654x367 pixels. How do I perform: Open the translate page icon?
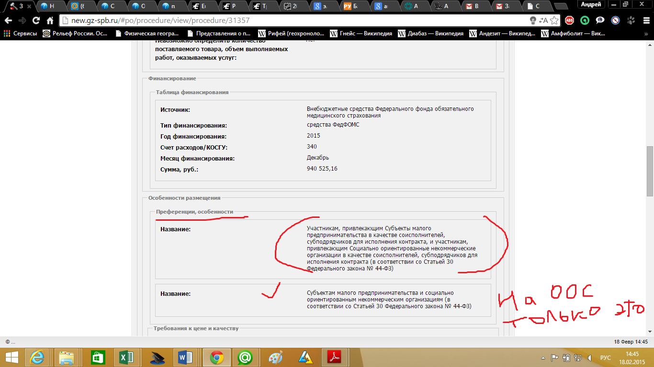click(543, 21)
